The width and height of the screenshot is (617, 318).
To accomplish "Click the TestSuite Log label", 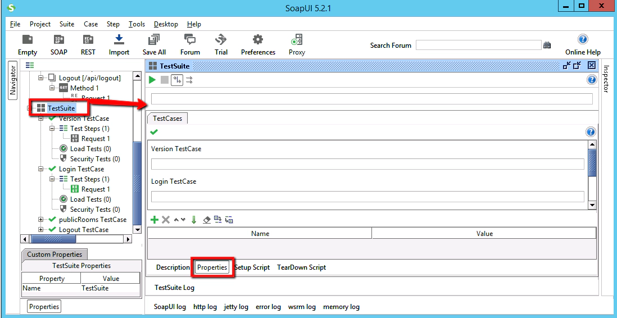I will coord(174,288).
